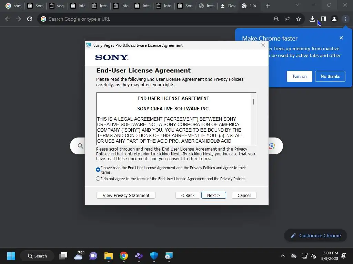Click Next in the license dialog

coord(213,195)
